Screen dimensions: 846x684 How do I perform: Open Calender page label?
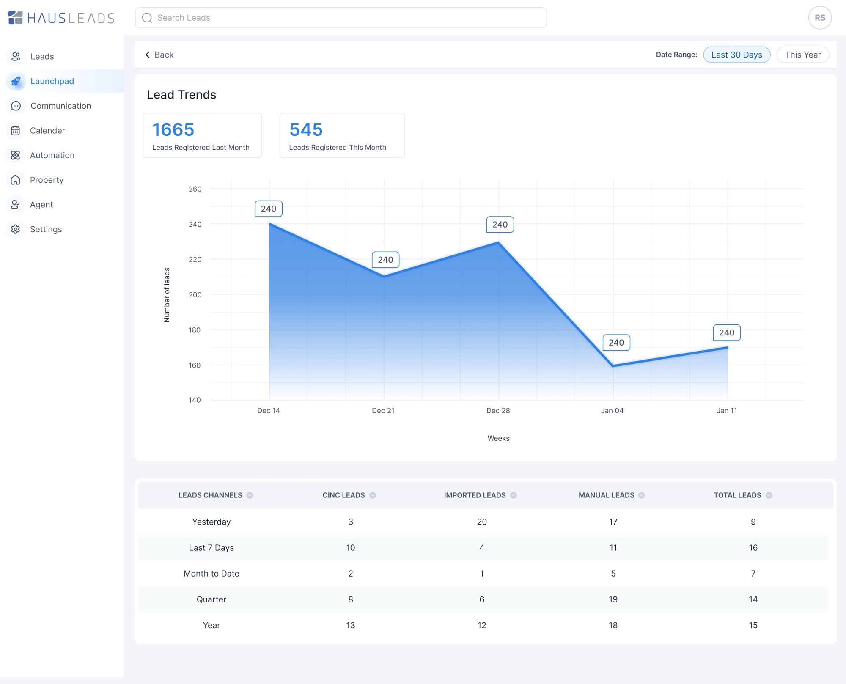pyautogui.click(x=47, y=130)
